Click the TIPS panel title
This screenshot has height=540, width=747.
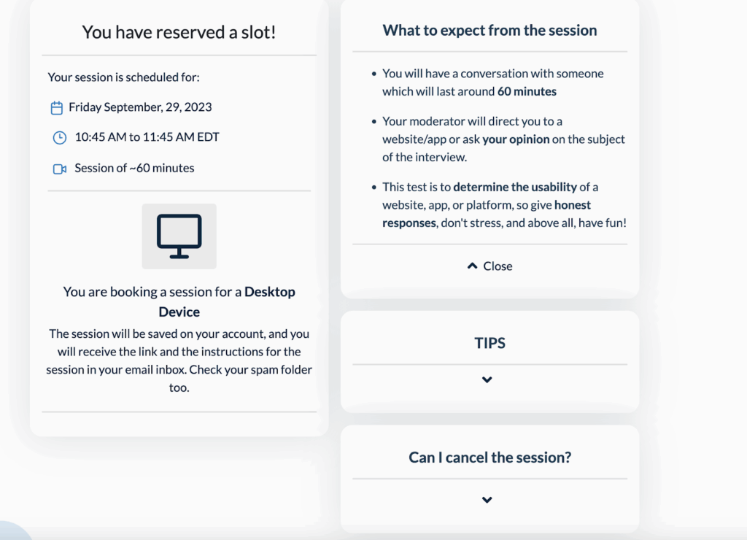(x=489, y=342)
